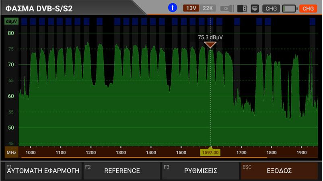Screen dimensions: 323x181
Task: Tap the USB storage icon
Action: click(242, 9)
